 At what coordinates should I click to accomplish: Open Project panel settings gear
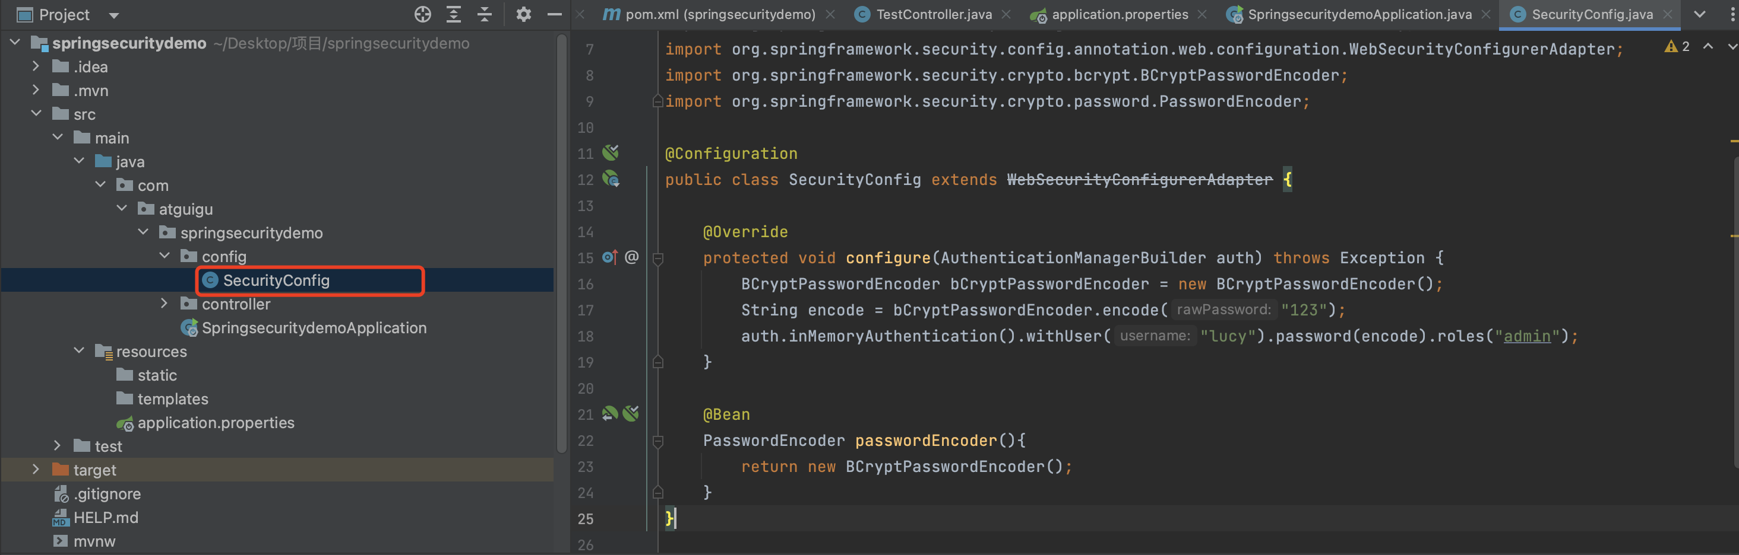tap(523, 14)
